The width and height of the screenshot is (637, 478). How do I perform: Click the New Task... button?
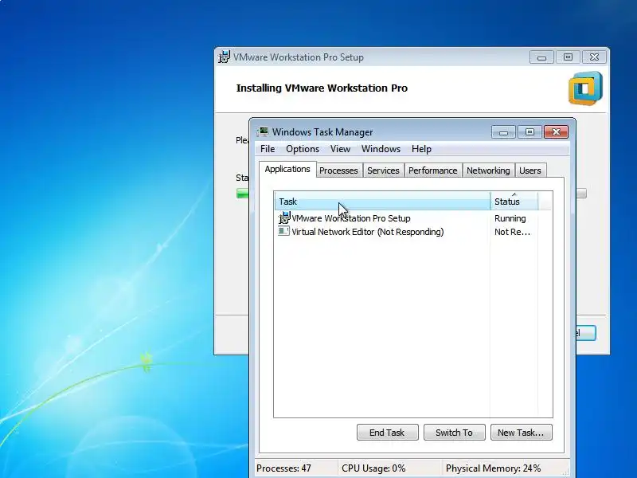tap(522, 433)
